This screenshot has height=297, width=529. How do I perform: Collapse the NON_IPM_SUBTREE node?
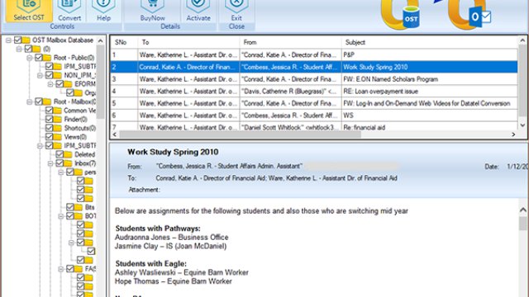click(x=40, y=75)
